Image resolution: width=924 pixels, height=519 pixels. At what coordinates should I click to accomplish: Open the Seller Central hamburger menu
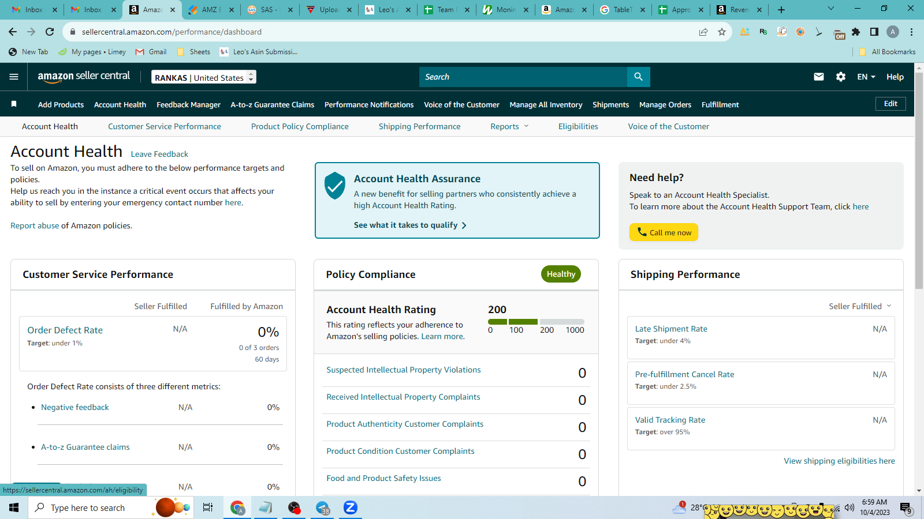[14, 77]
